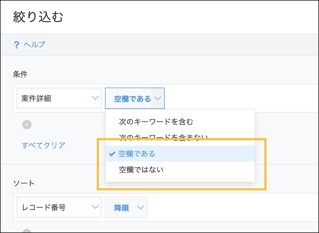The image size is (319, 233).
Task: Open the 案件詳細 field dropdown
Action: 59,98
